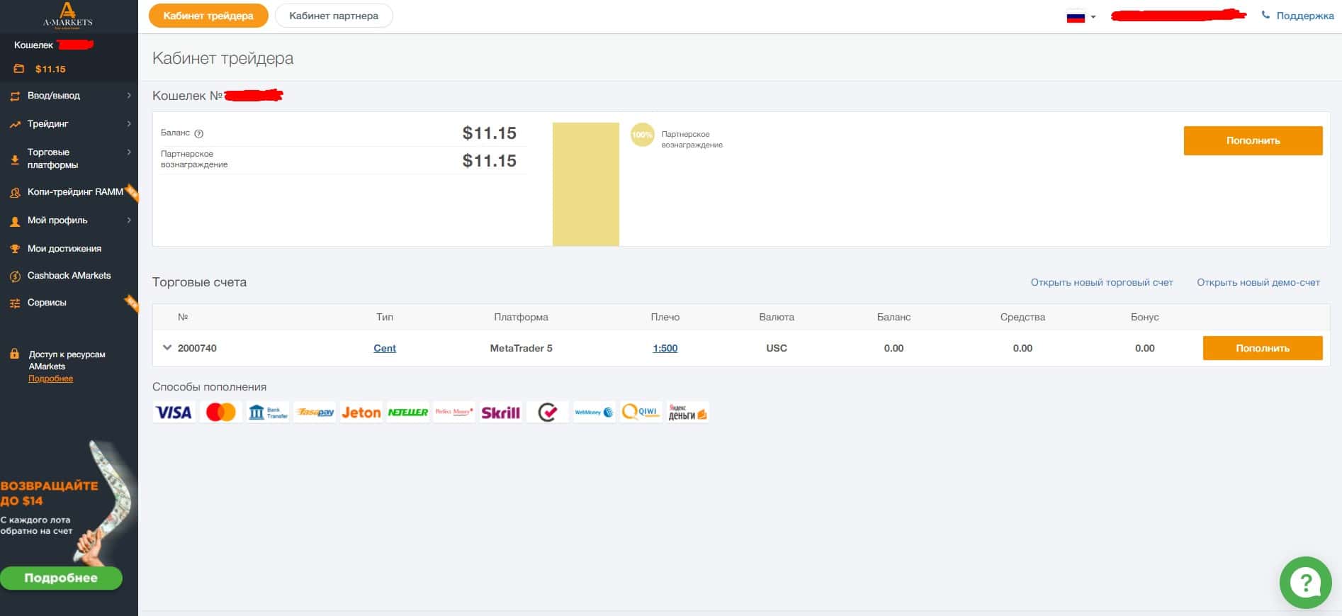Image resolution: width=1342 pixels, height=616 pixels.
Task: Select the VISA payment icon
Action: click(174, 413)
